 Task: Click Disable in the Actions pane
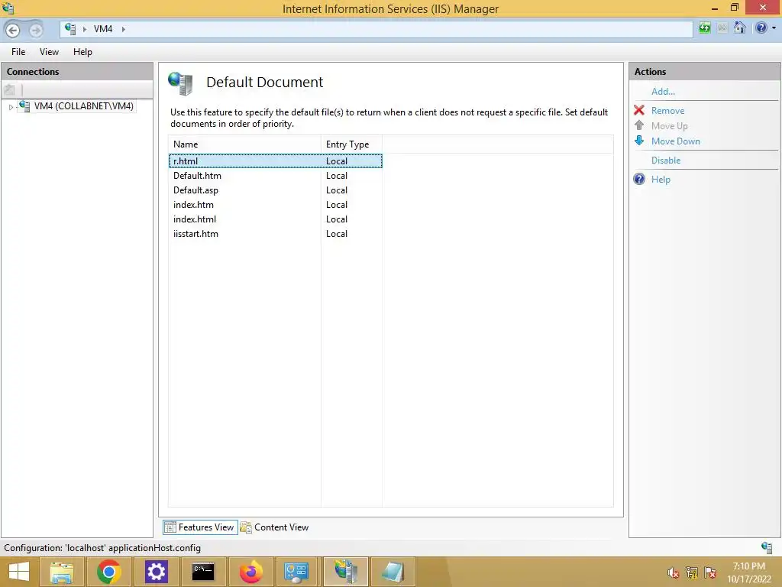pyautogui.click(x=666, y=161)
